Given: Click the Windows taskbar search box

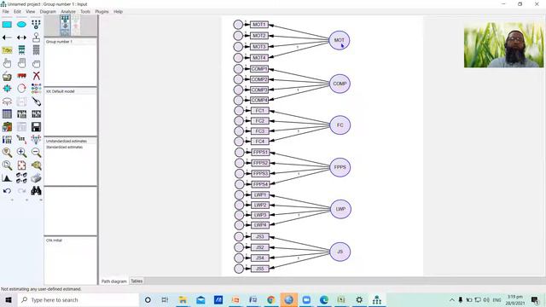Looking at the screenshot, I should coord(78,299).
